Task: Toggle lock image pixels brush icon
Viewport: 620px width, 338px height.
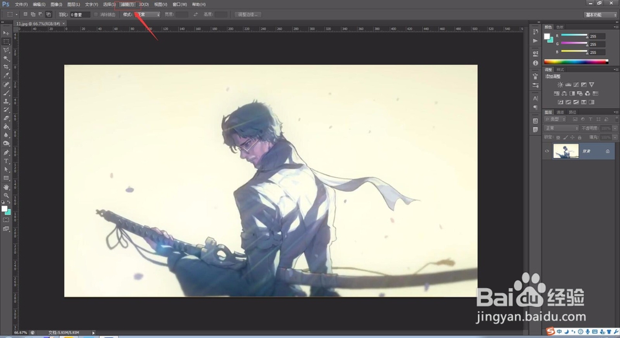Action: (x=565, y=137)
